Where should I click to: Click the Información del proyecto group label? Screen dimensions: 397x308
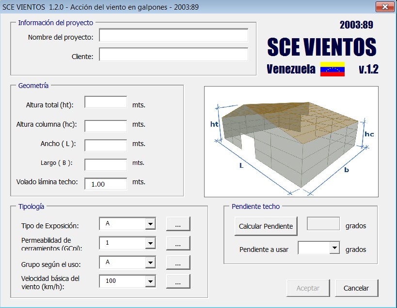pyautogui.click(x=56, y=23)
